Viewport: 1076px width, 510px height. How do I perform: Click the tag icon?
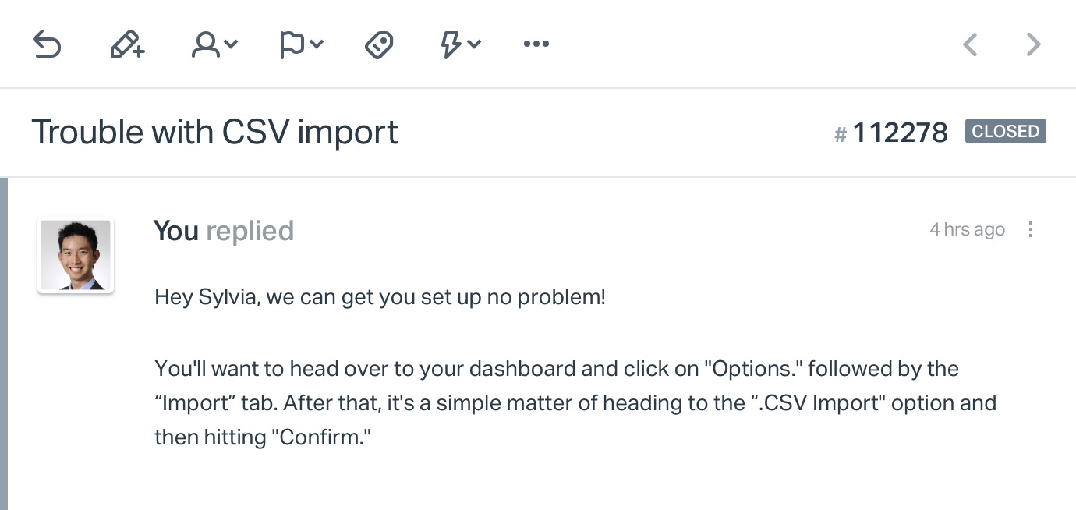click(x=379, y=44)
